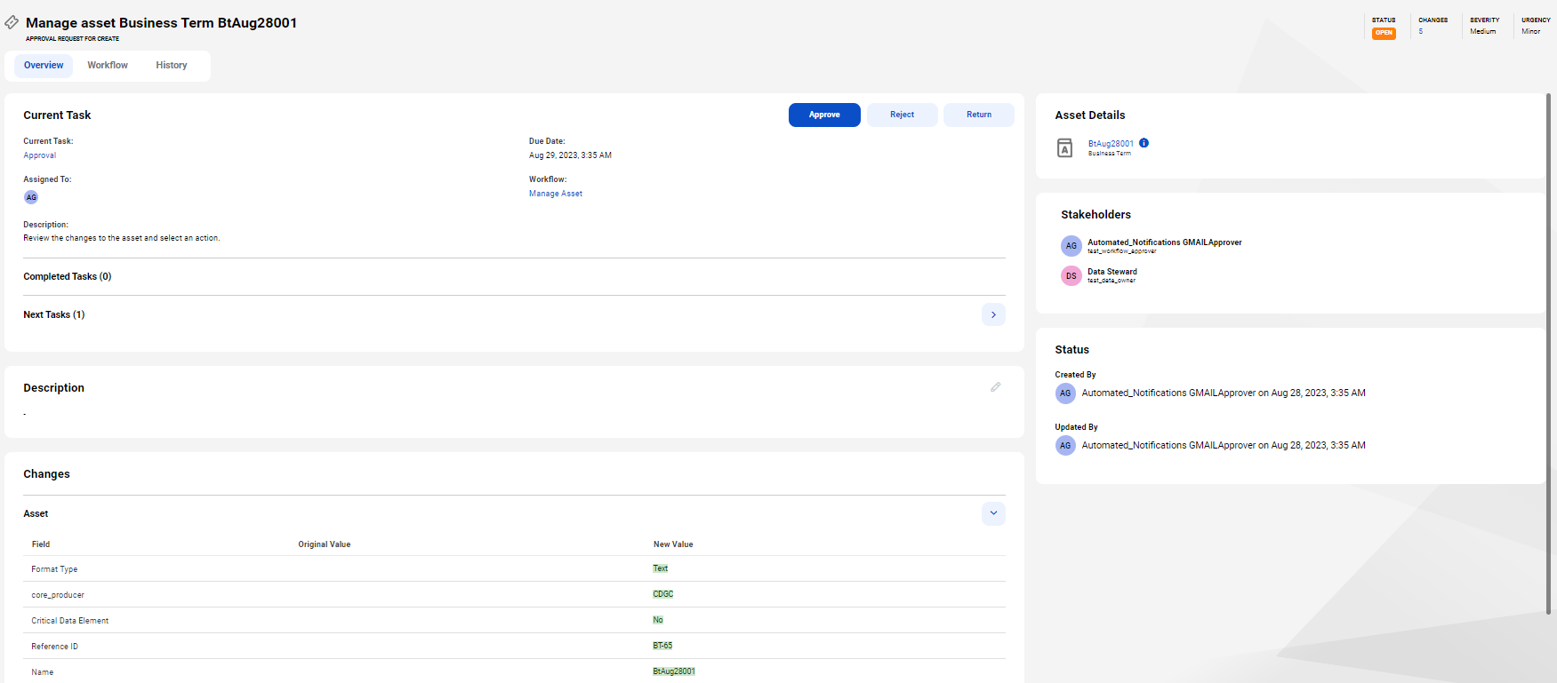Click the Data Steward stakeholder name
Image resolution: width=1557 pixels, height=683 pixels.
pos(1112,272)
